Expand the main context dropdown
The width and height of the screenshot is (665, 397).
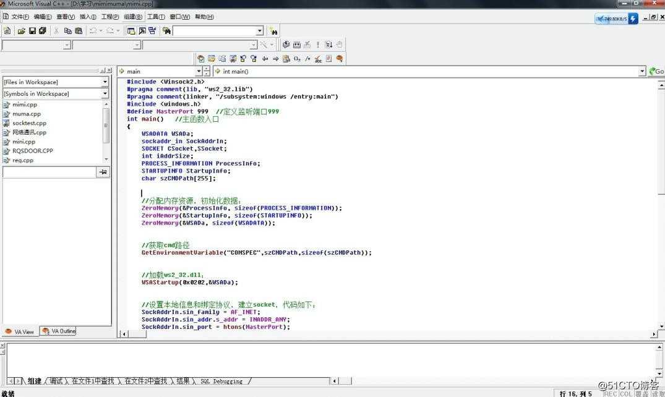[x=199, y=71]
